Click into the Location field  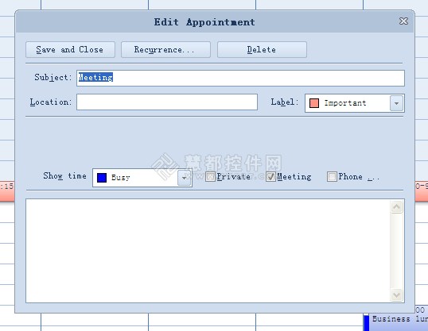[167, 102]
